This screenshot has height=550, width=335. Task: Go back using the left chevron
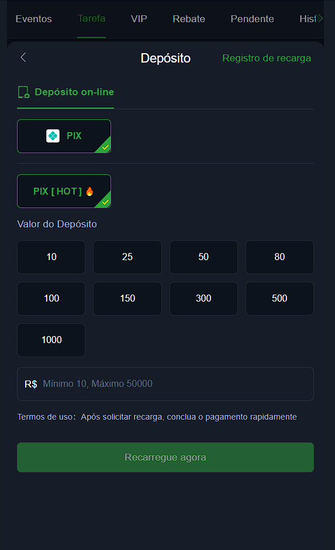23,57
